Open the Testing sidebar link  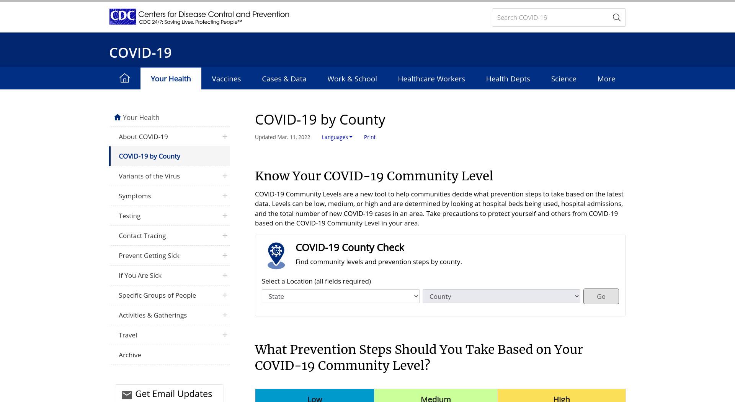click(129, 216)
